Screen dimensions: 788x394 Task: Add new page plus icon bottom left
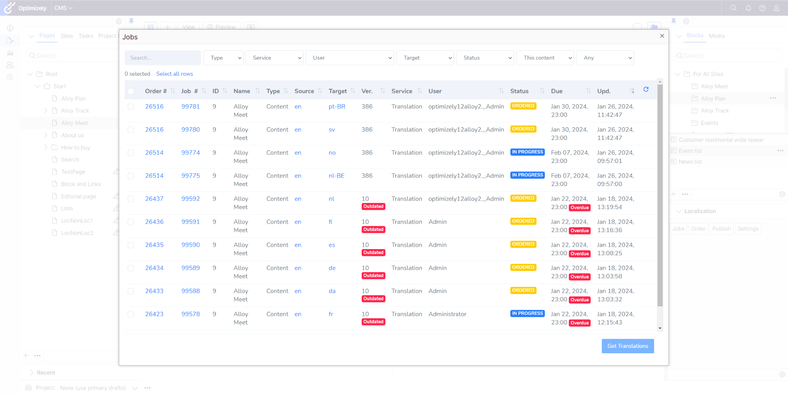[x=26, y=356]
